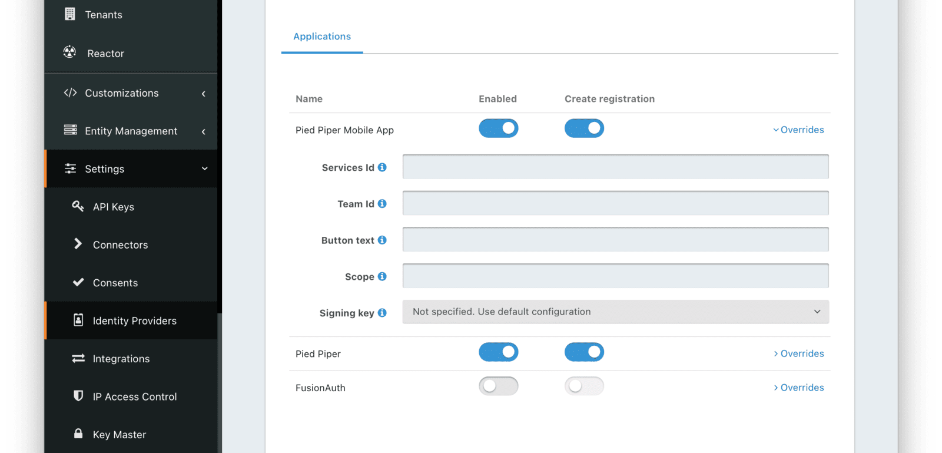Expand Overrides for FusionAuth

click(798, 388)
